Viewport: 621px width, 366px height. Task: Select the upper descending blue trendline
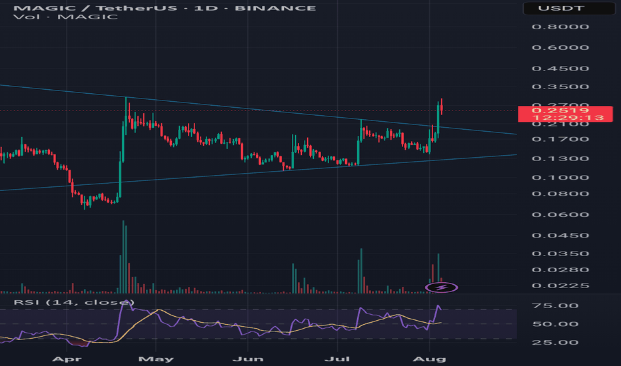[257, 110]
